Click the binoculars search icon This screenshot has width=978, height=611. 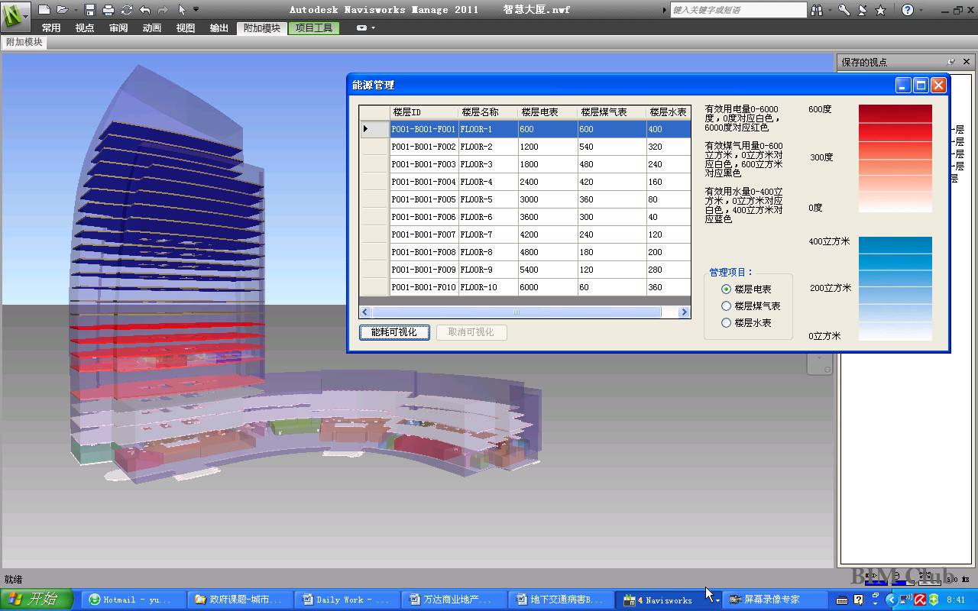816,10
